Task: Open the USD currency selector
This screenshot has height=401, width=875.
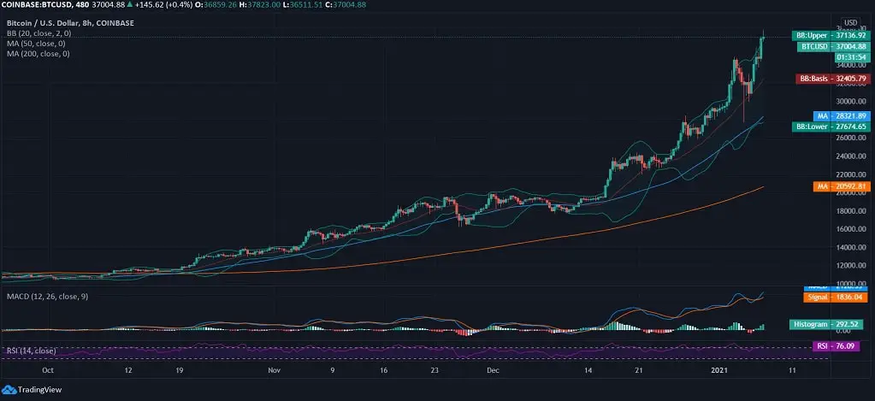Action: (850, 23)
